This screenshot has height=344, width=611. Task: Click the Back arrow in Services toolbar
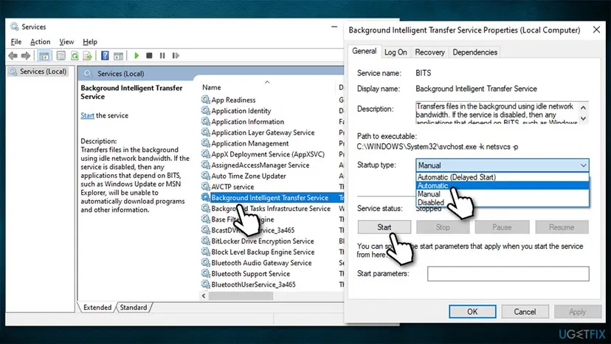tap(13, 56)
